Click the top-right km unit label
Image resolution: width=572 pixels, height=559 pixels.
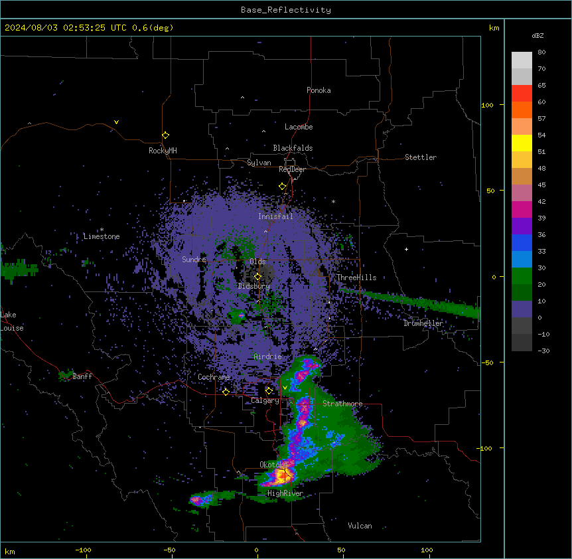494,28
